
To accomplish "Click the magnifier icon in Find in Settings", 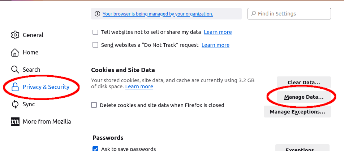I will (253, 14).
